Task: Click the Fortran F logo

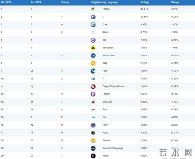Action: tap(93, 94)
